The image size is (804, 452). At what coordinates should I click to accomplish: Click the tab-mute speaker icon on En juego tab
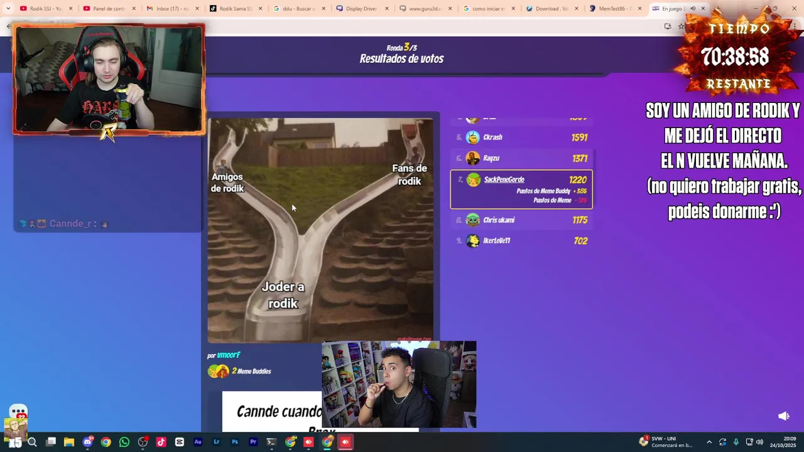pos(693,9)
